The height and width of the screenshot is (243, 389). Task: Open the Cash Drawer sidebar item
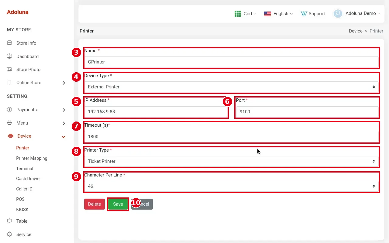pos(29,178)
